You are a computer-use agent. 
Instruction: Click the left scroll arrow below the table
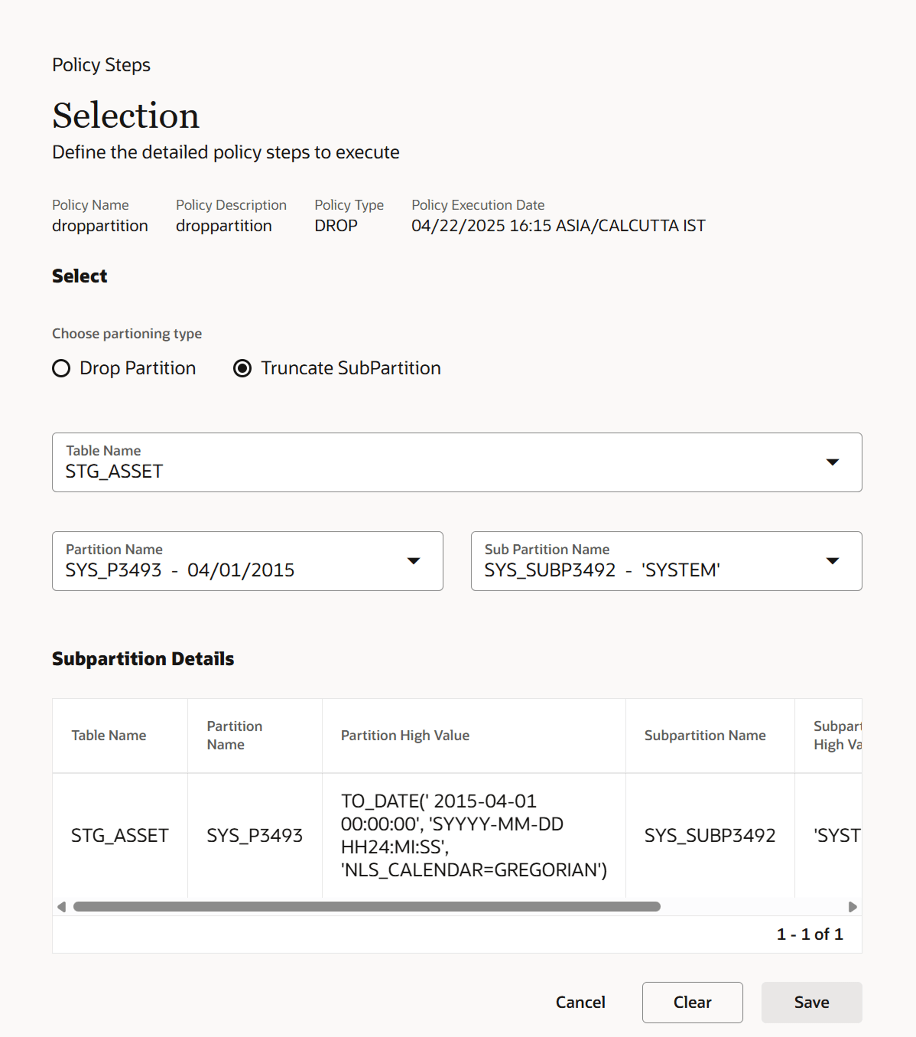pyautogui.click(x=61, y=906)
